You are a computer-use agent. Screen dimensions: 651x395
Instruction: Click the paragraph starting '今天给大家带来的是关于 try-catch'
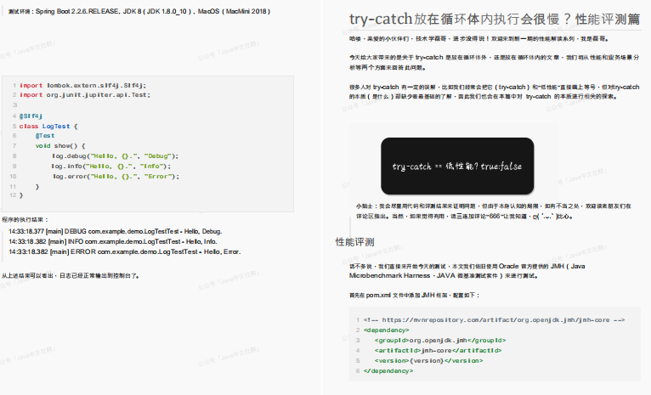point(494,62)
